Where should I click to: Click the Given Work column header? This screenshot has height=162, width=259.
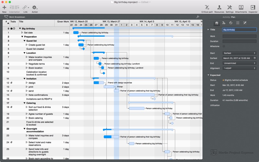(x=63, y=22)
